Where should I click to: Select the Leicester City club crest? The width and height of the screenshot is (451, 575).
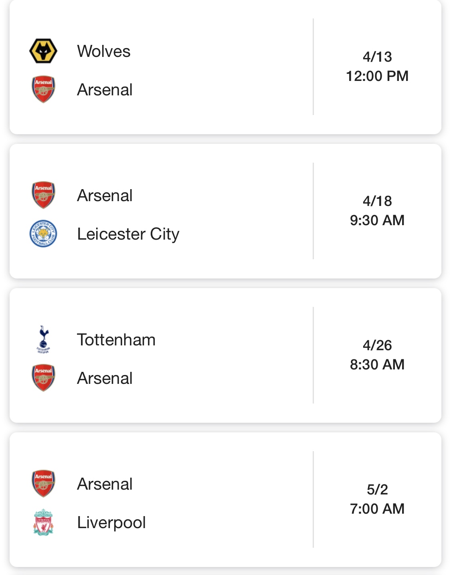click(x=43, y=234)
